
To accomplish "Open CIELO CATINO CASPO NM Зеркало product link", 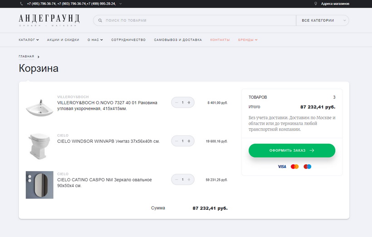I will click(x=104, y=183).
